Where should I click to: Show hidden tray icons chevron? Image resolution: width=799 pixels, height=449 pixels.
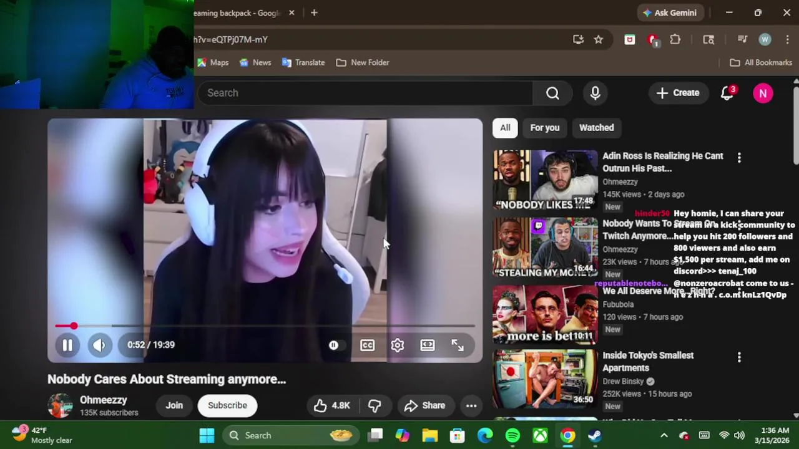664,435
